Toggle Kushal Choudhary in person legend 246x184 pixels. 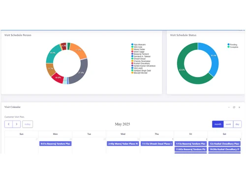point(141,63)
